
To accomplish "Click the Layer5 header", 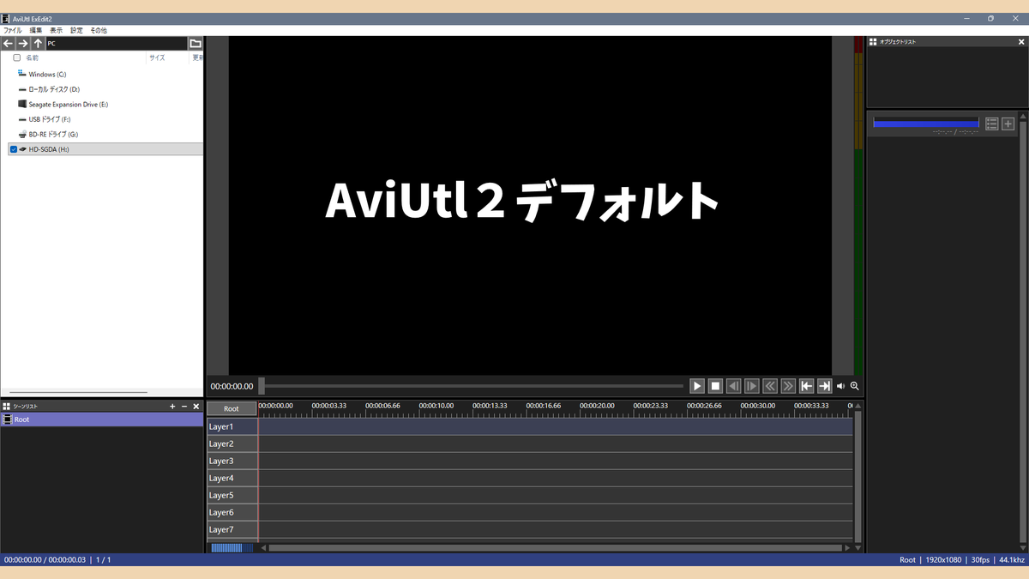I will point(232,495).
